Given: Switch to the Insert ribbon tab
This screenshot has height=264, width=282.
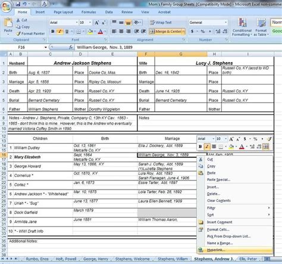Looking at the screenshot, I should pos(40,12).
